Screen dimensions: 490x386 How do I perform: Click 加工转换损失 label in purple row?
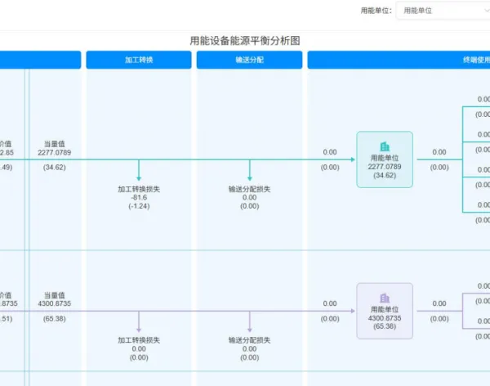[139, 340]
